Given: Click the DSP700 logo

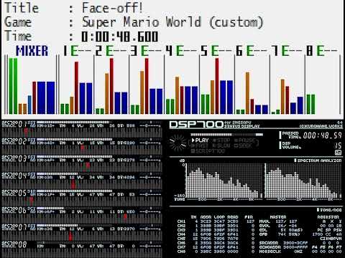Looking at the screenshot, I should coord(196,125).
